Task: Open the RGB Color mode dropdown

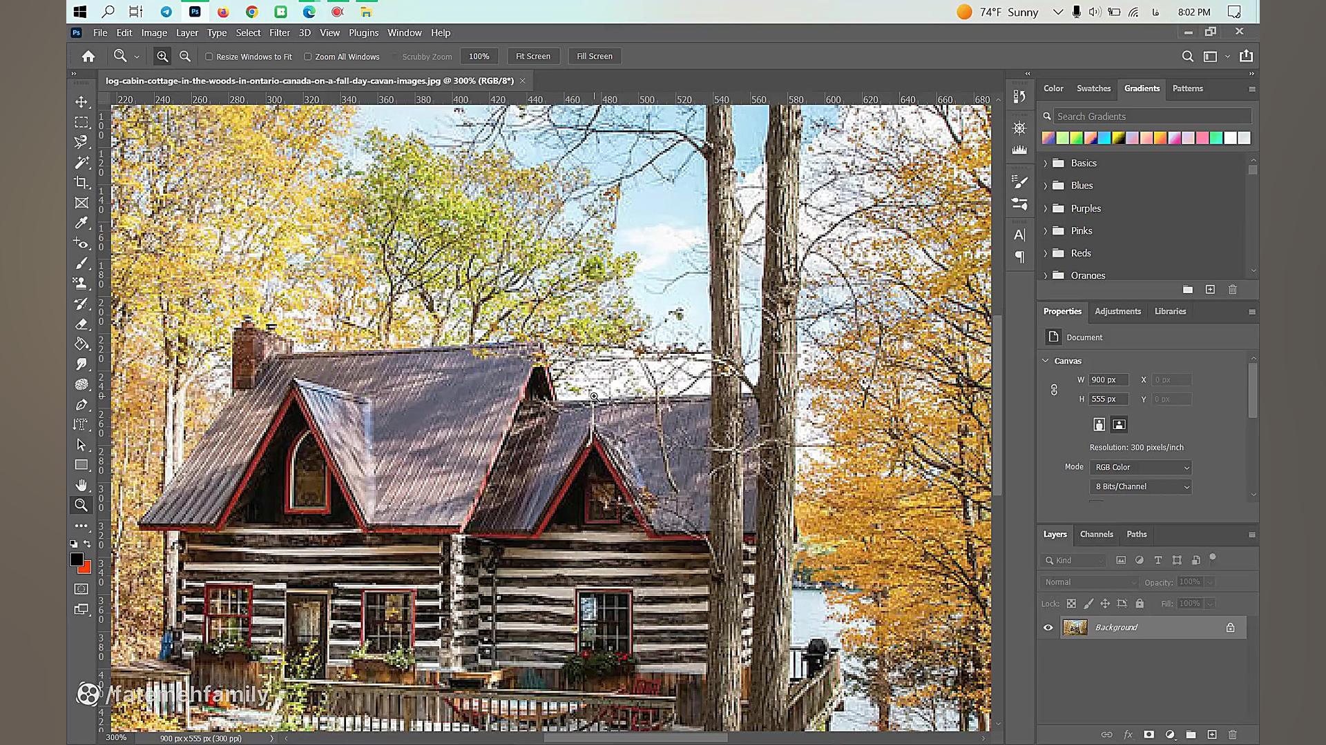Action: [1141, 467]
